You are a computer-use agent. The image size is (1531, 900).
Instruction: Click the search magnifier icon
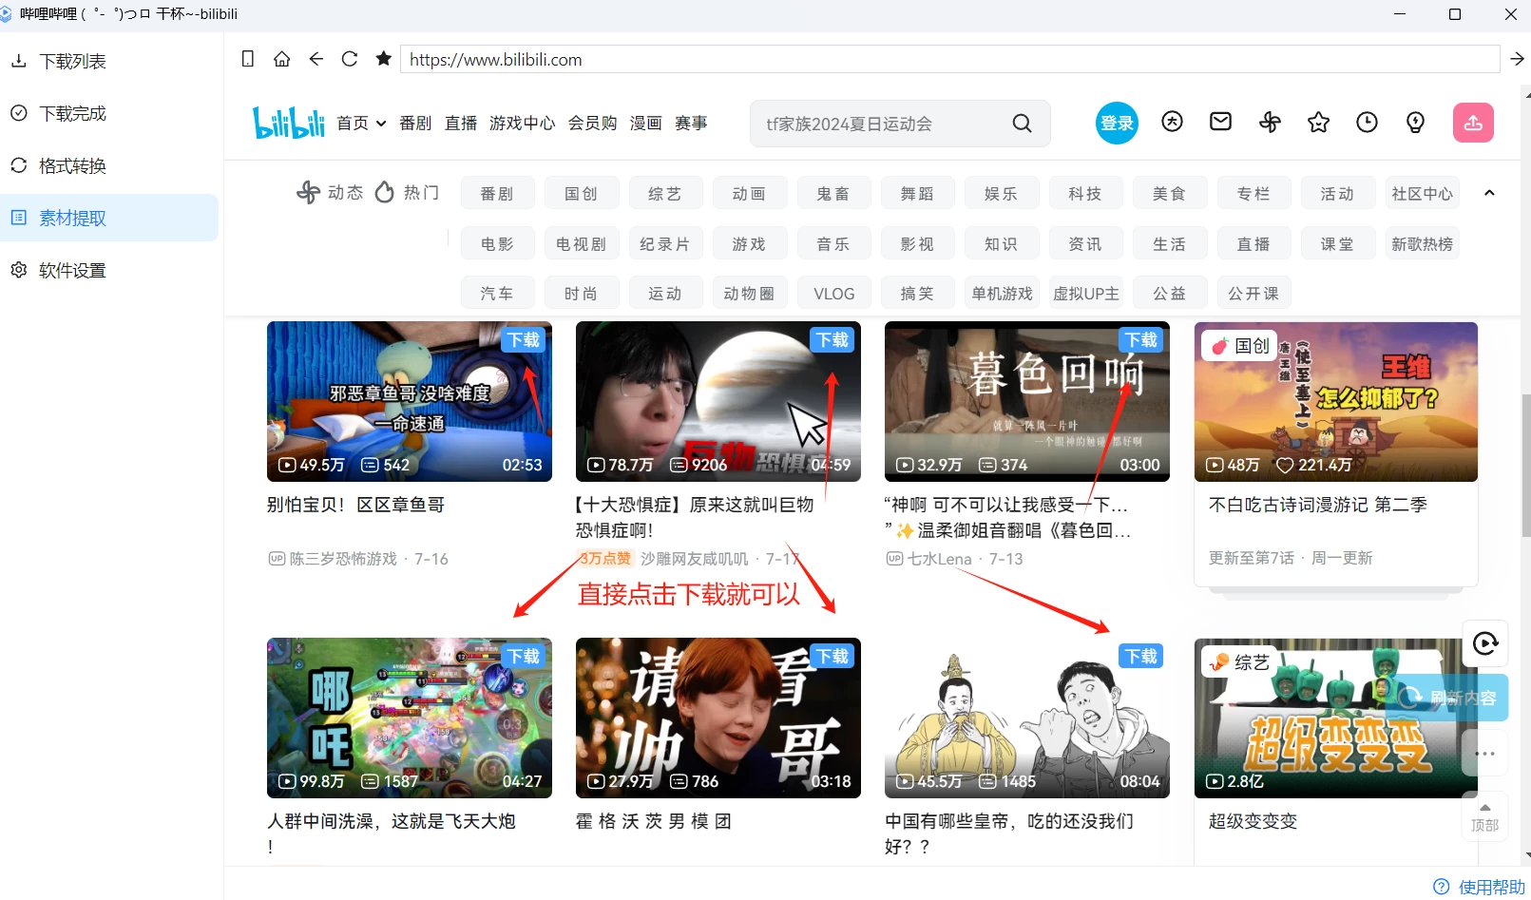pyautogui.click(x=1022, y=124)
